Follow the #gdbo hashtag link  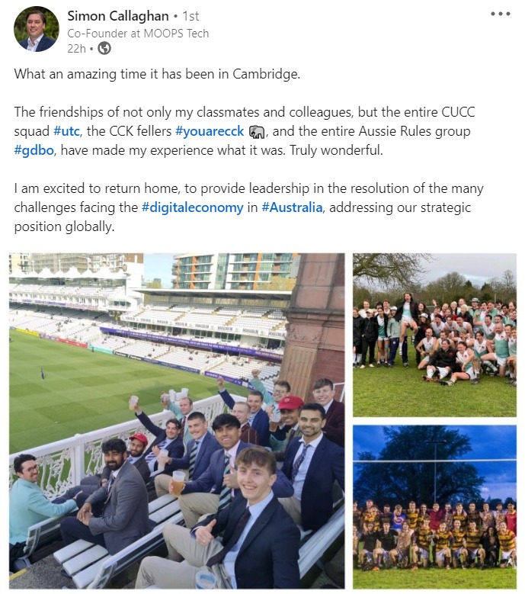tap(34, 150)
